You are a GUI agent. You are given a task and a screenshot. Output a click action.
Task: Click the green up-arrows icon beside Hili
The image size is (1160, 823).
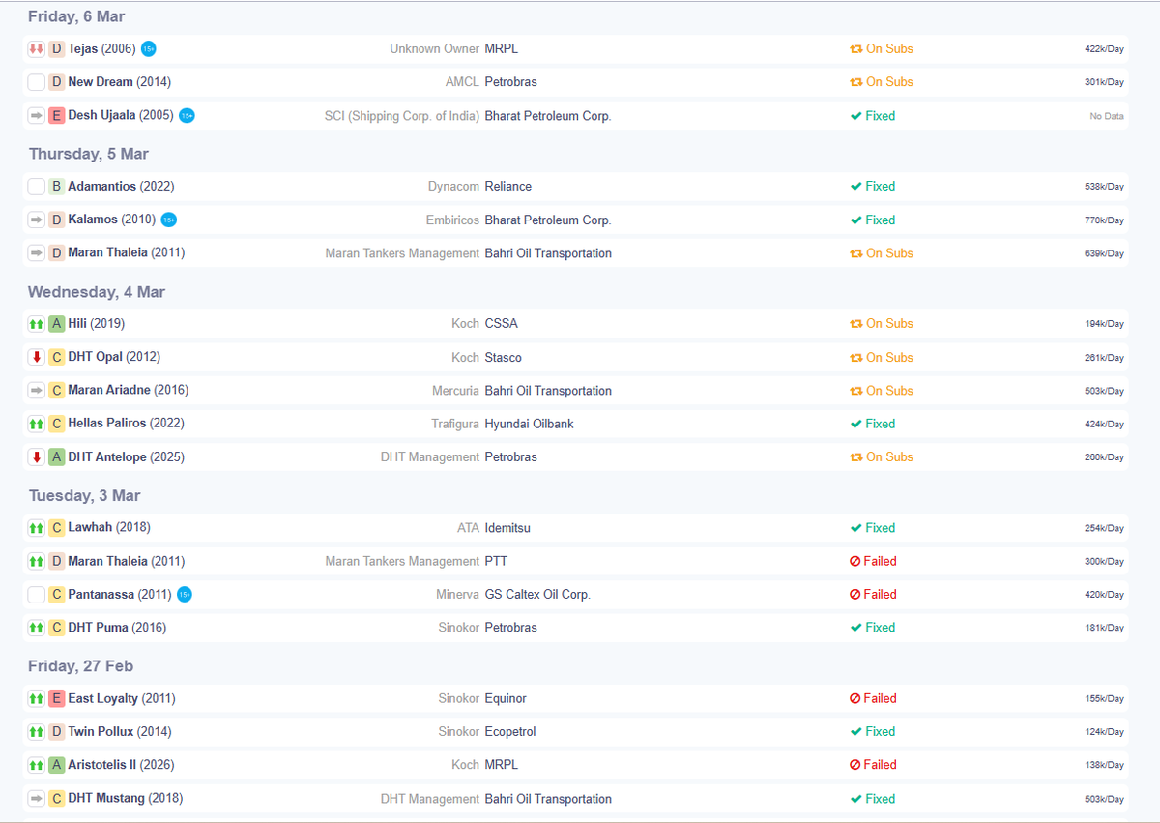click(x=37, y=324)
